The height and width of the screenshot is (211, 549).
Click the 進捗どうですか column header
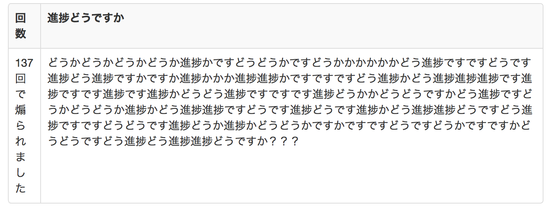click(x=86, y=18)
